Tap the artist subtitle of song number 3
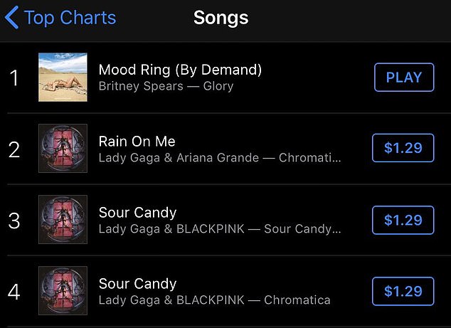Viewport: 451px width, 328px height. coord(219,228)
